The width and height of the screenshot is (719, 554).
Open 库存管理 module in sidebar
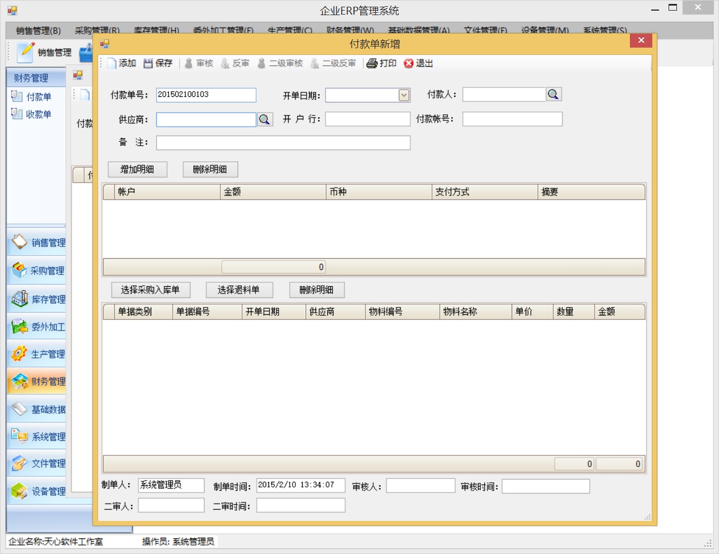[37, 299]
